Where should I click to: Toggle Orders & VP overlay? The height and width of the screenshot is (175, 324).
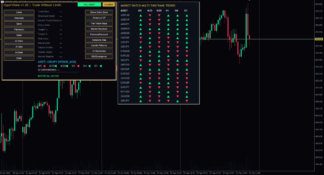(x=99, y=18)
